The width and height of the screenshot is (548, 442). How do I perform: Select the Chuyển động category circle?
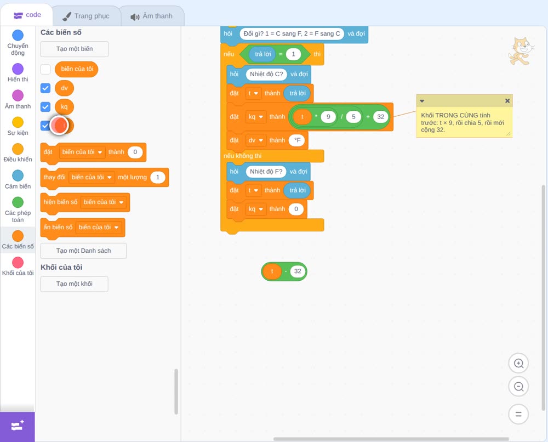pos(18,35)
